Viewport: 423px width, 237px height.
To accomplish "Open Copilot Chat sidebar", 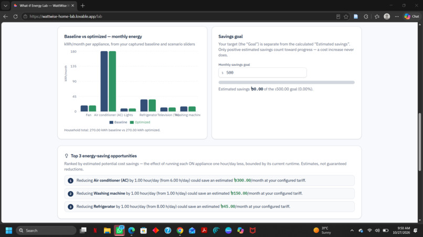I will [x=411, y=16].
